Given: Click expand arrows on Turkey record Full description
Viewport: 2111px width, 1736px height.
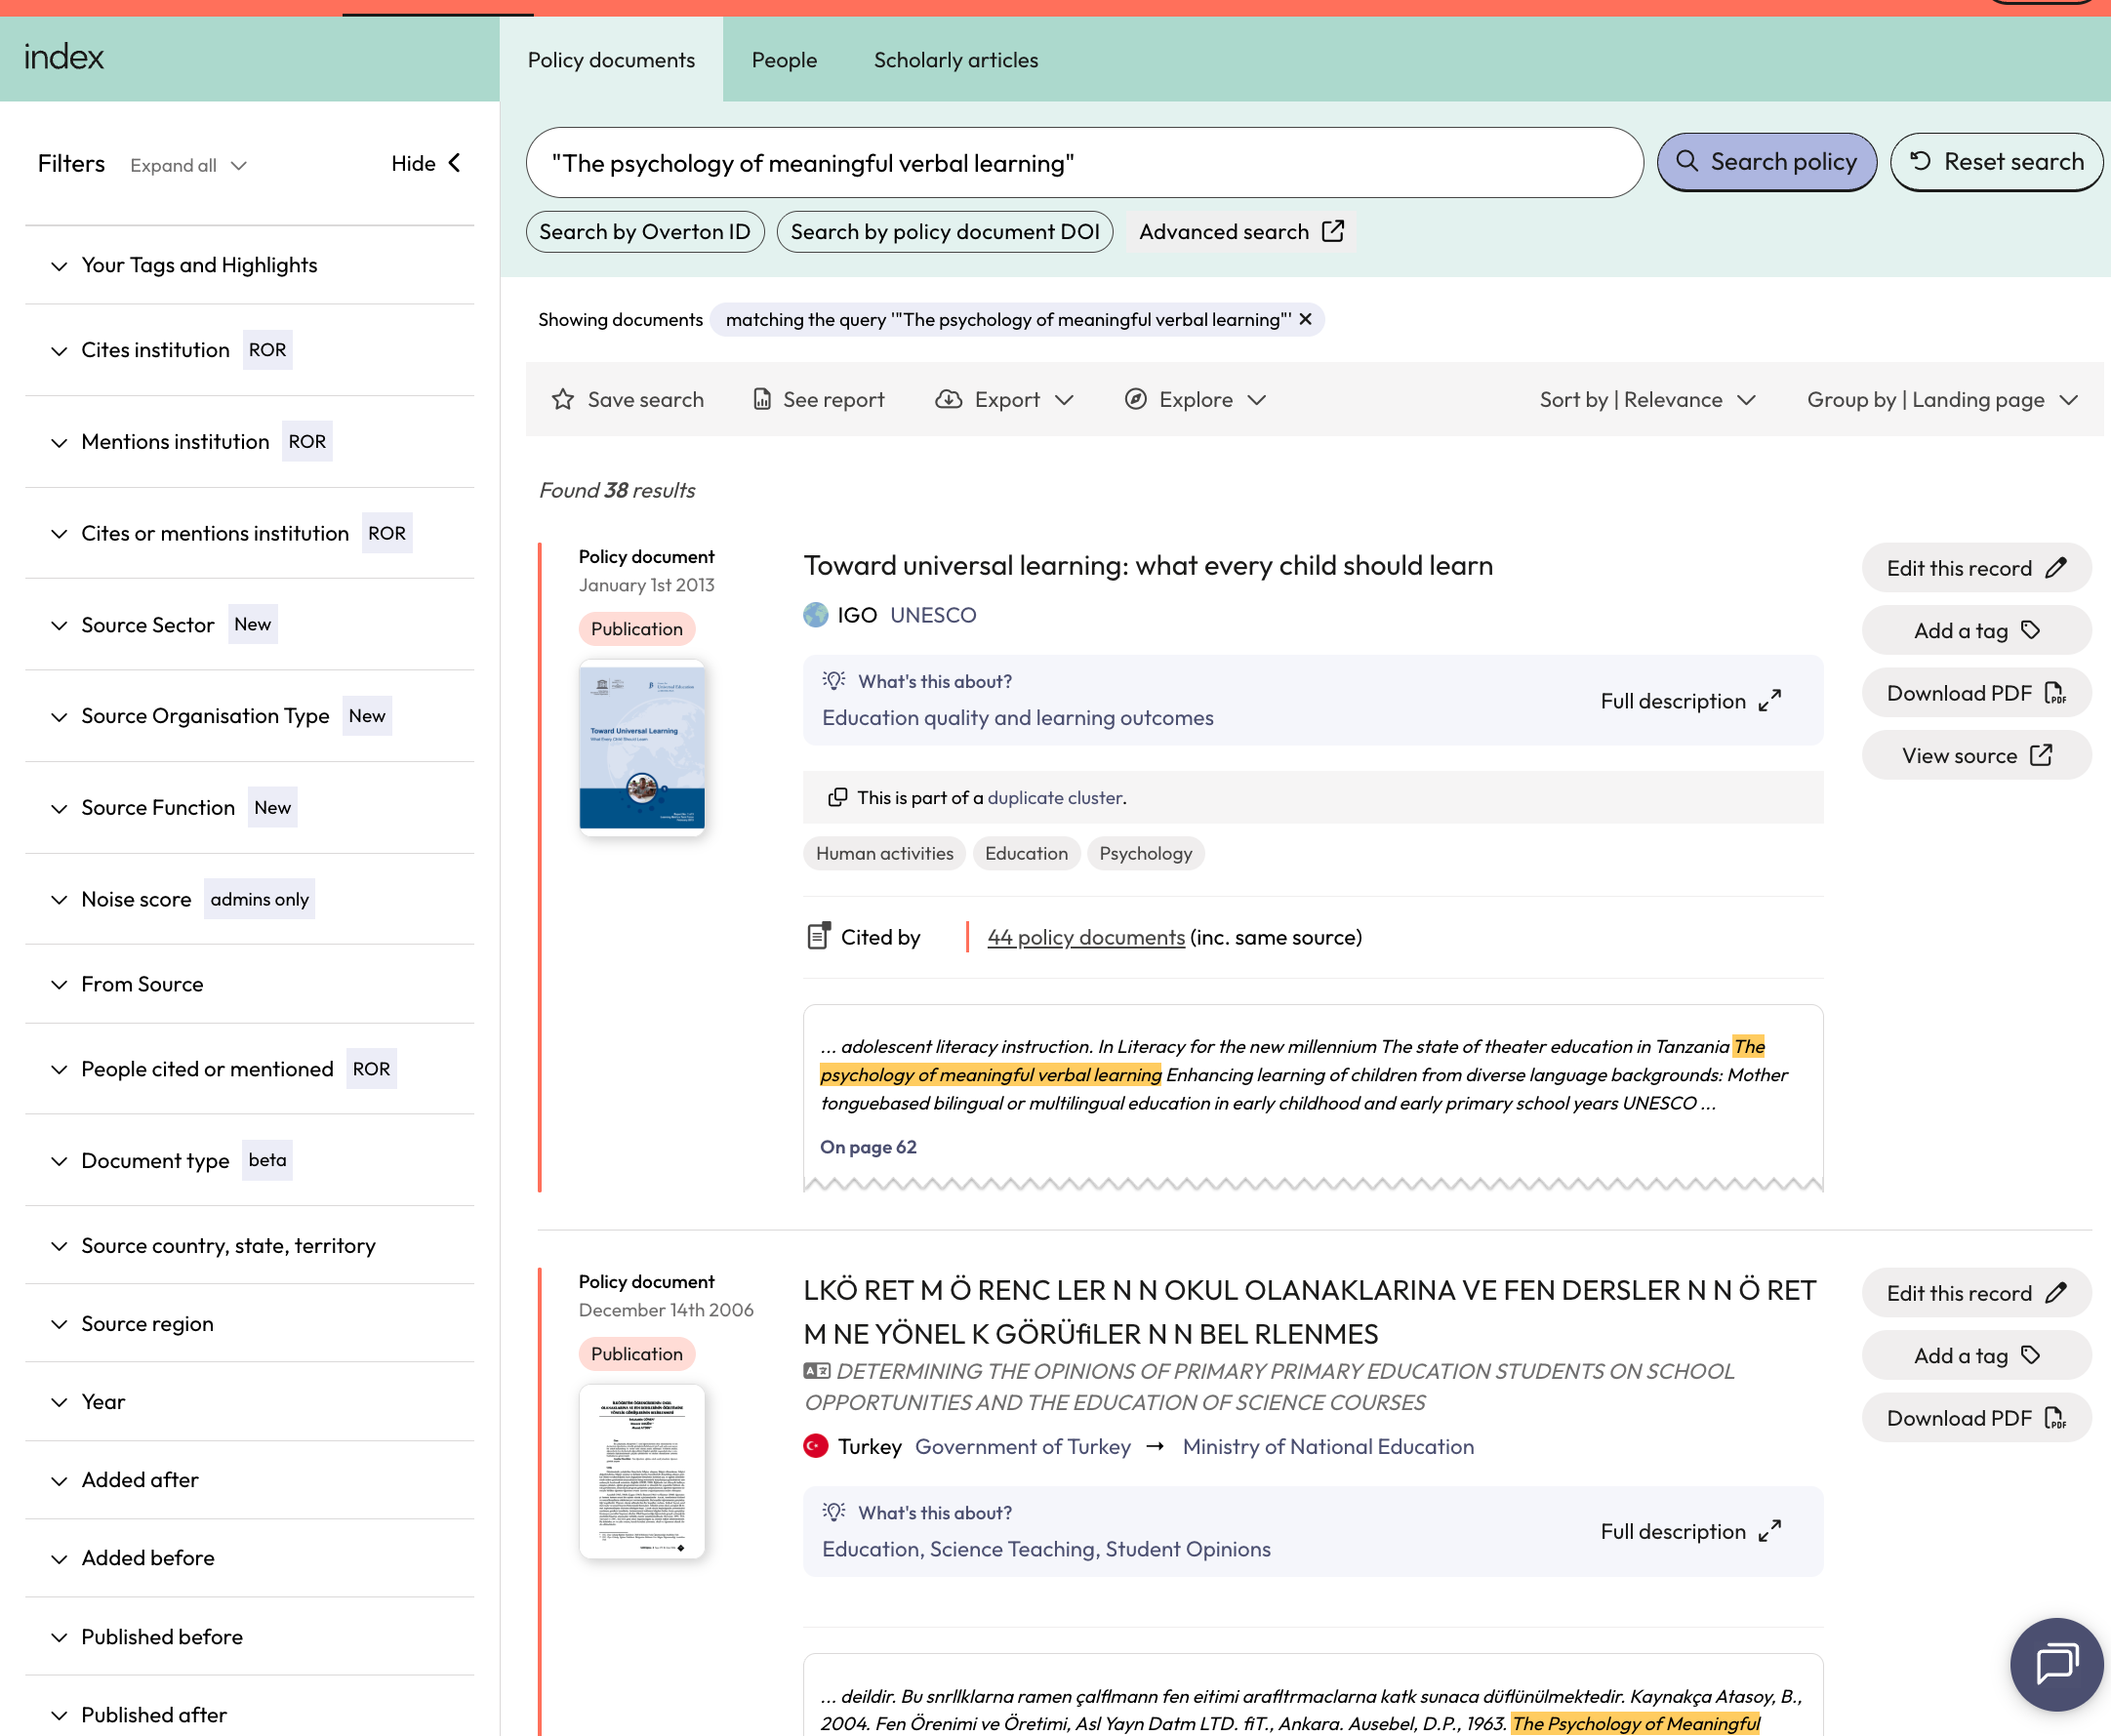Looking at the screenshot, I should coord(1770,1531).
